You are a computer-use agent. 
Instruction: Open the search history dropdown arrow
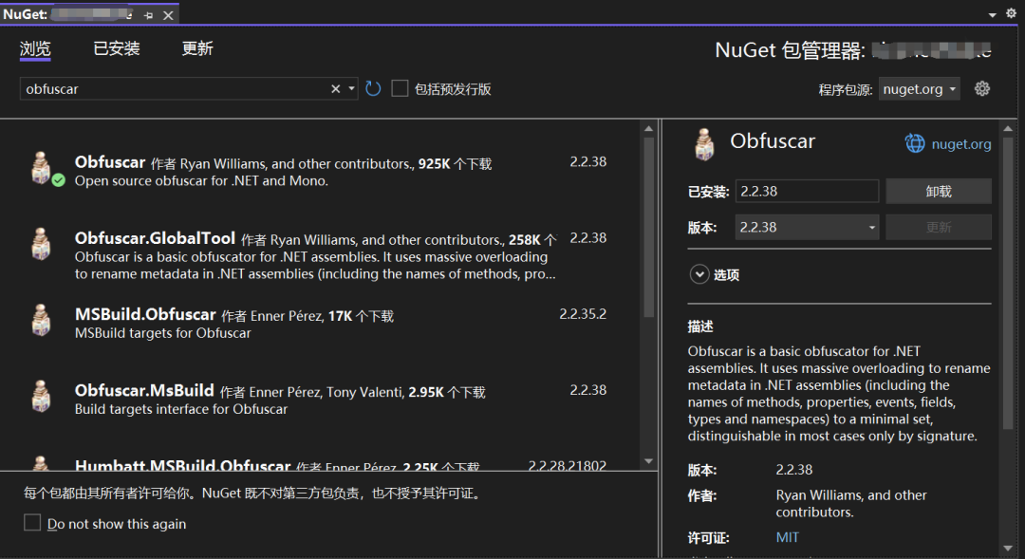[352, 88]
